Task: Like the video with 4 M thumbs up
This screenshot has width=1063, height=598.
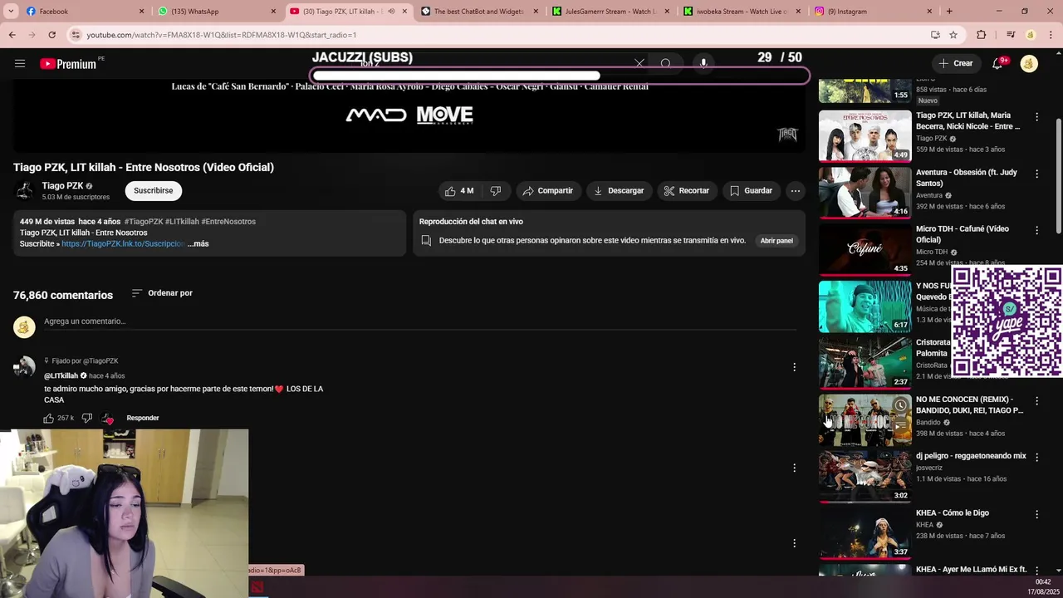Action: [459, 191]
